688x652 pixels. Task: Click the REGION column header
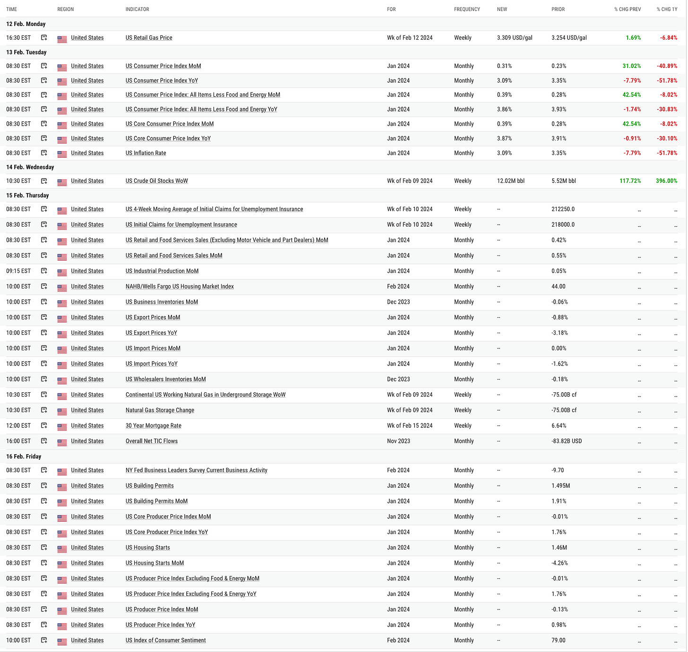coord(66,9)
